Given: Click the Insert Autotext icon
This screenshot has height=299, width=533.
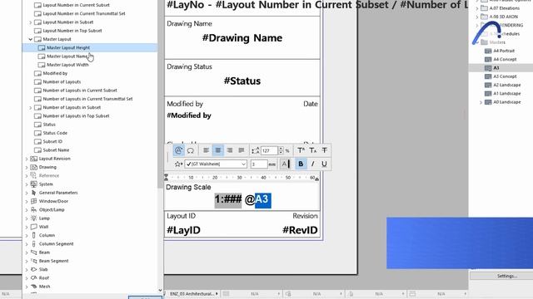Looking at the screenshot, I should click(x=178, y=150).
